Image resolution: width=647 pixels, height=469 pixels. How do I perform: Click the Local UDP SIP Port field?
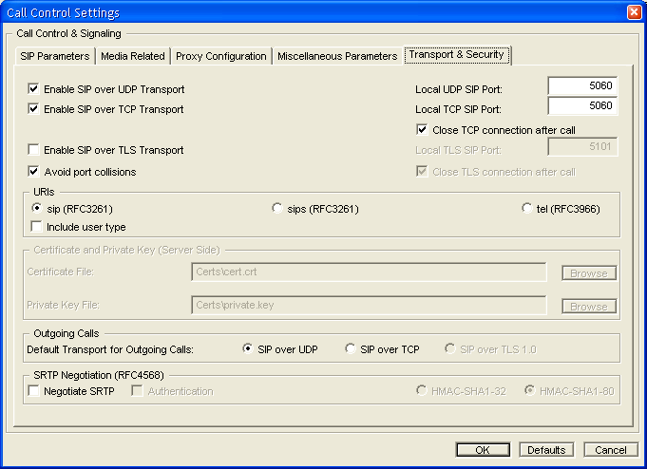pyautogui.click(x=582, y=86)
